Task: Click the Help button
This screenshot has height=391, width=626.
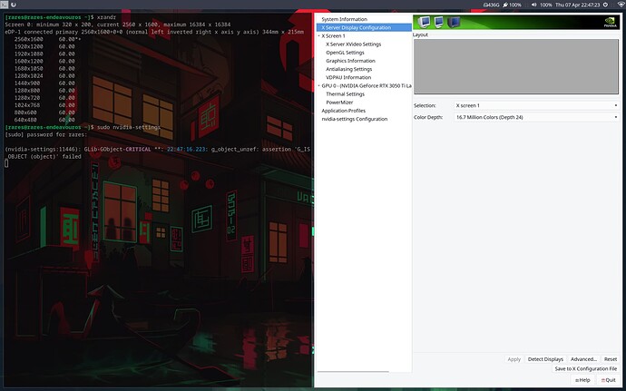Action: [x=582, y=380]
